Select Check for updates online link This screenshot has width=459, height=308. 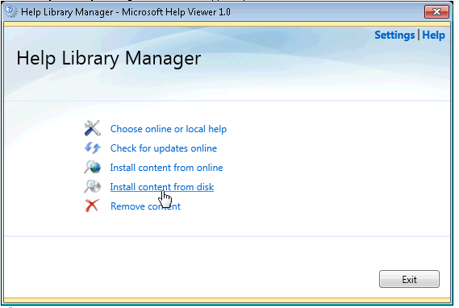click(x=164, y=148)
